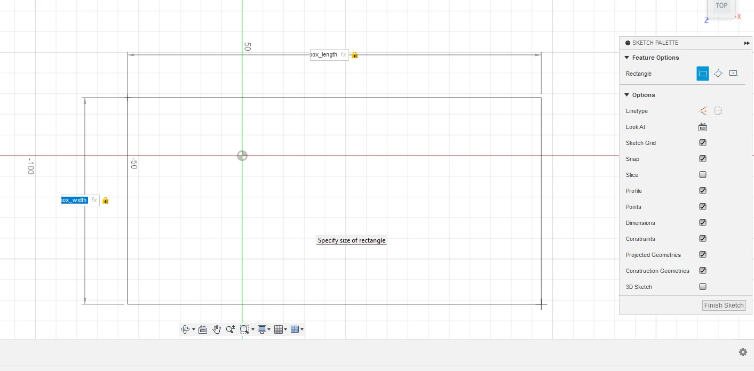Open the Display Settings dropdown arrow
754x371 pixels.
point(269,329)
